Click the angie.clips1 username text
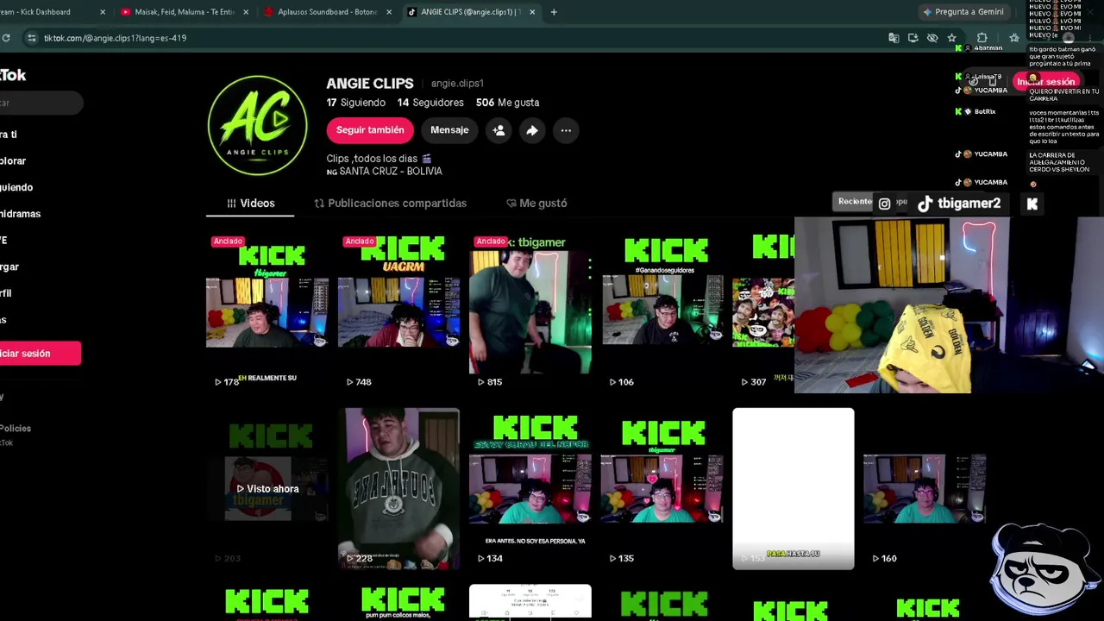The height and width of the screenshot is (621, 1104). pos(457,84)
